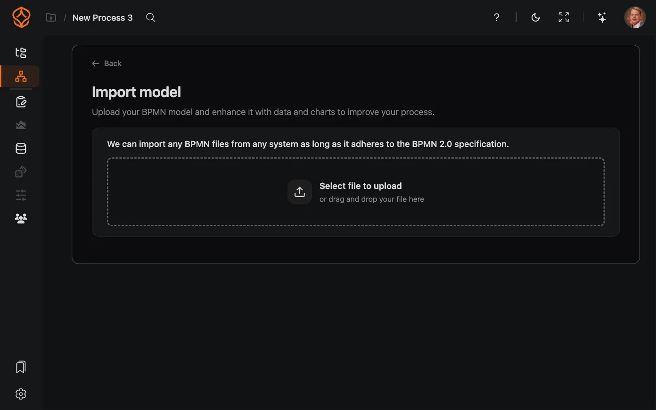Open the chart analytics sidebar icon

[x=21, y=125]
